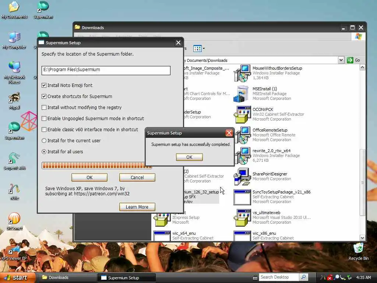Open the My Documents desktop icon
The height and width of the screenshot is (283, 377).
point(14,10)
